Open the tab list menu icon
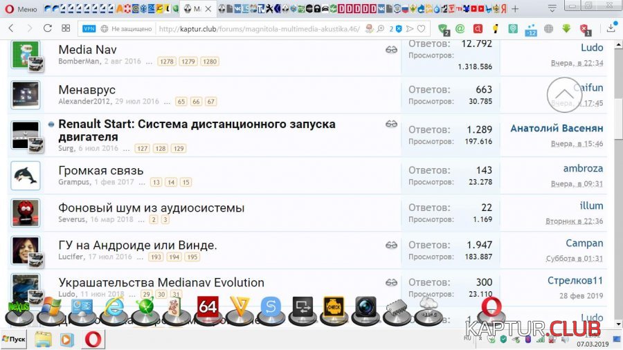 [x=552, y=8]
